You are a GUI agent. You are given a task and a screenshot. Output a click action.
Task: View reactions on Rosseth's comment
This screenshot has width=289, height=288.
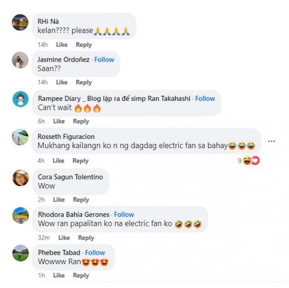pos(249,161)
